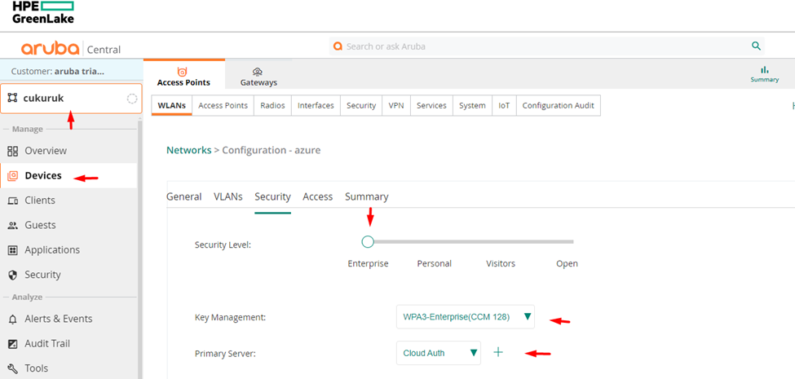The image size is (795, 379).
Task: Open the Access Points sub-tab
Action: point(223,105)
